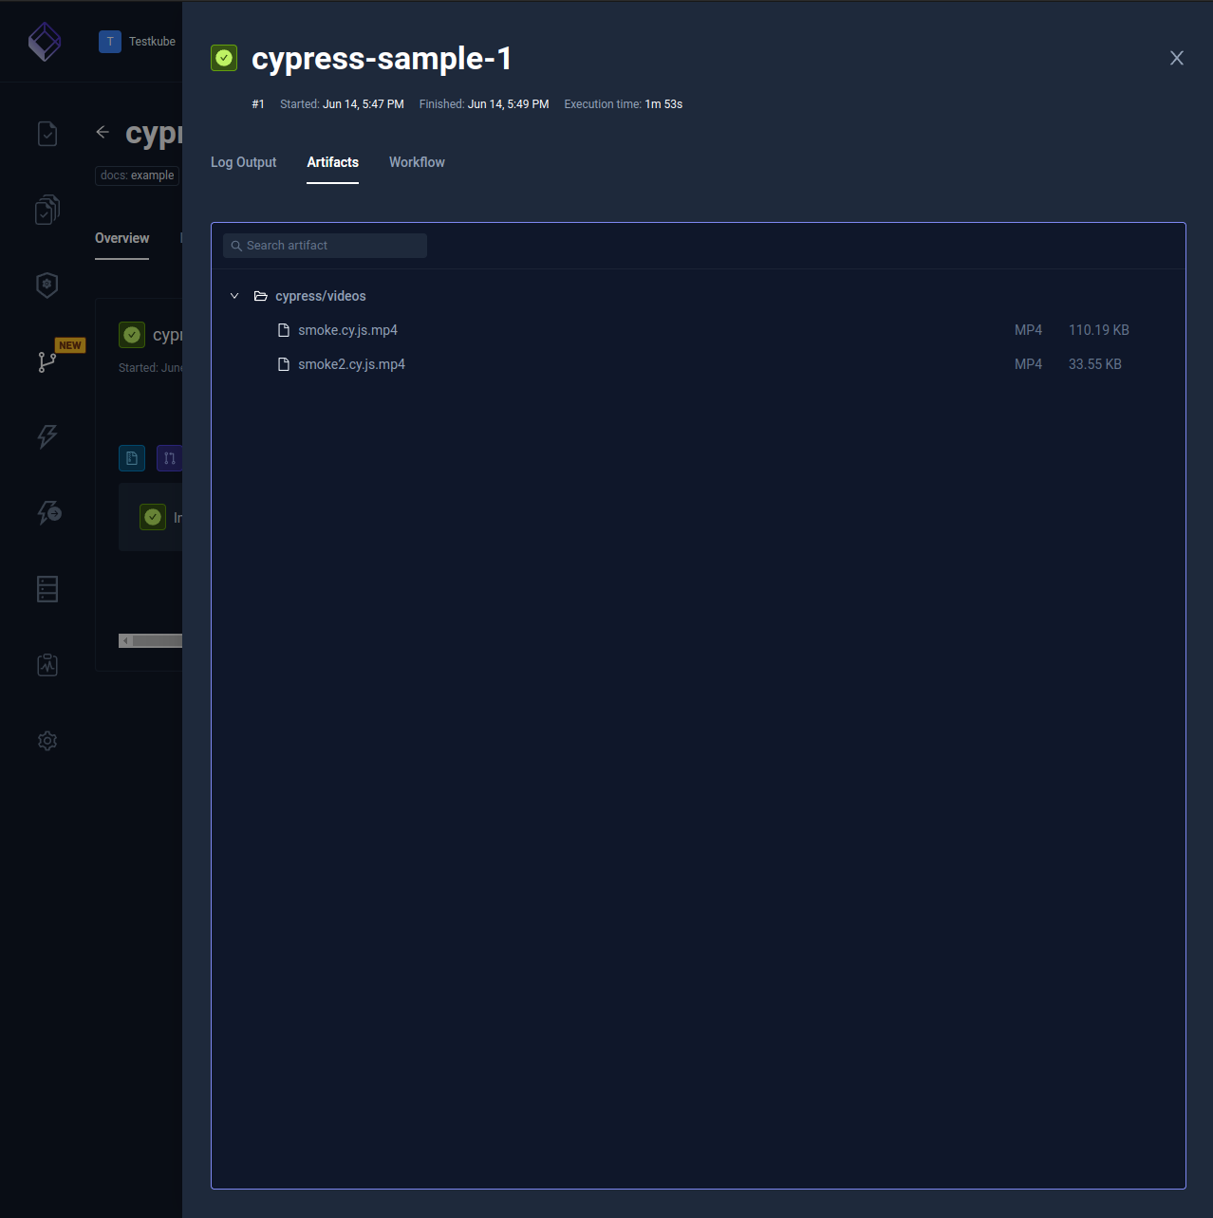Open the server list sidebar icon

point(47,588)
